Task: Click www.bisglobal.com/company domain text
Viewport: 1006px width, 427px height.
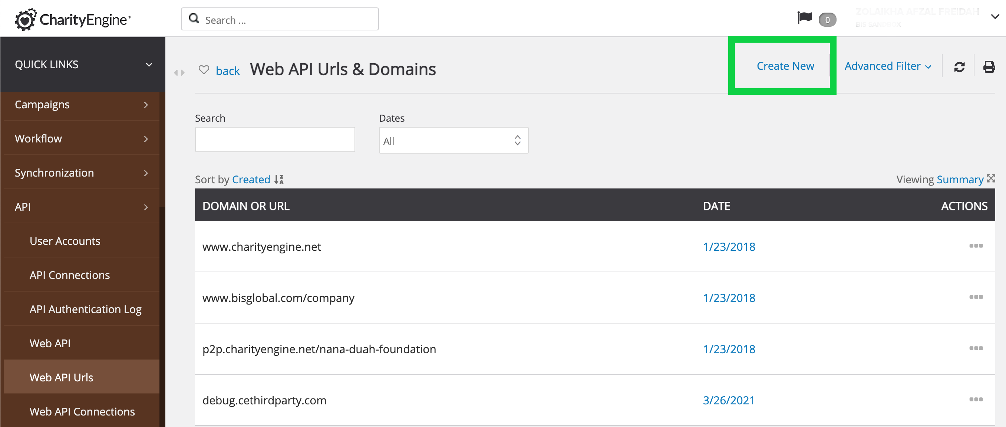Action: click(x=278, y=298)
